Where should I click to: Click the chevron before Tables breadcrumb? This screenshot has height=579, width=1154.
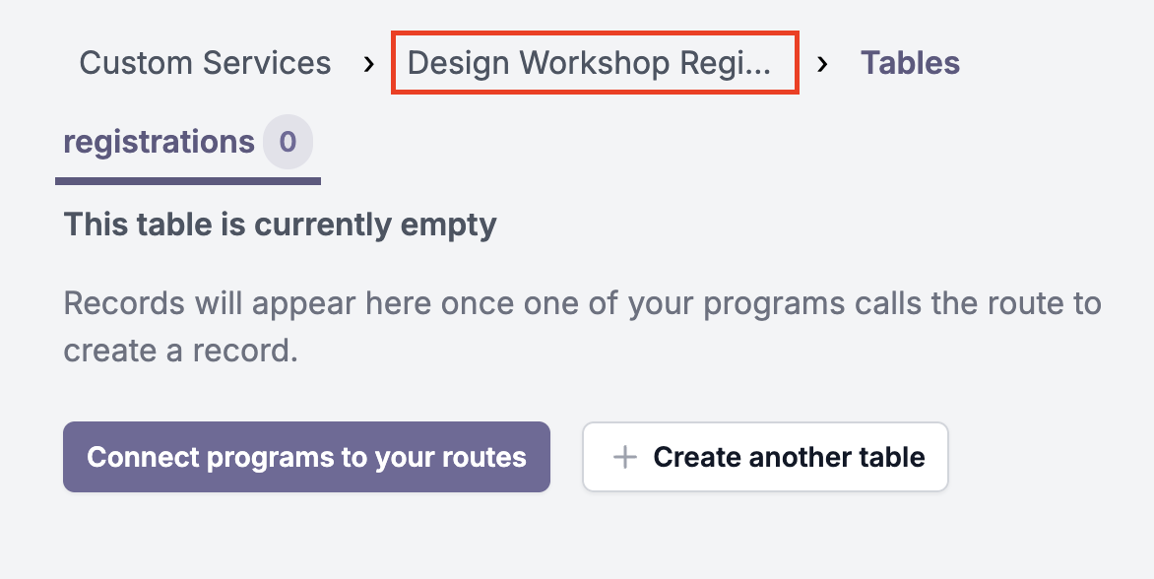(823, 63)
